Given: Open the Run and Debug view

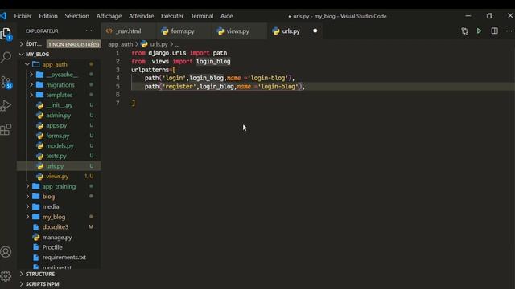Looking at the screenshot, I should coord(6,105).
